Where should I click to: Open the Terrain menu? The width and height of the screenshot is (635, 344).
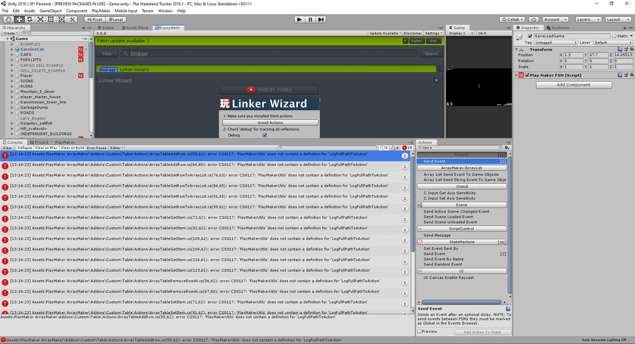coord(147,11)
